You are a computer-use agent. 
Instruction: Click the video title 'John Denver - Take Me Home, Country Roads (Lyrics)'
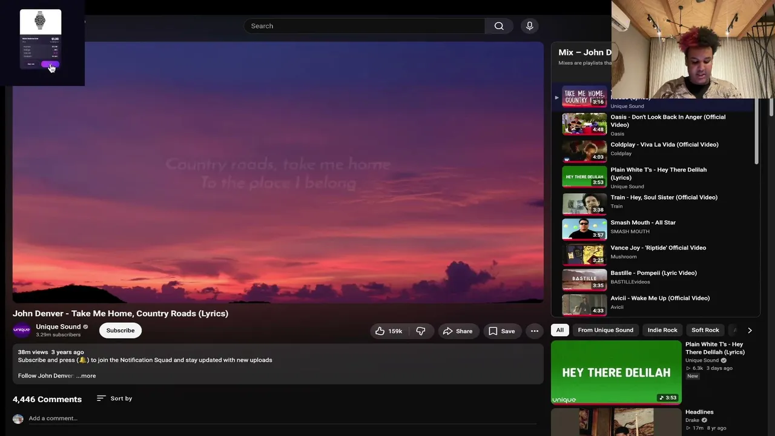120,314
